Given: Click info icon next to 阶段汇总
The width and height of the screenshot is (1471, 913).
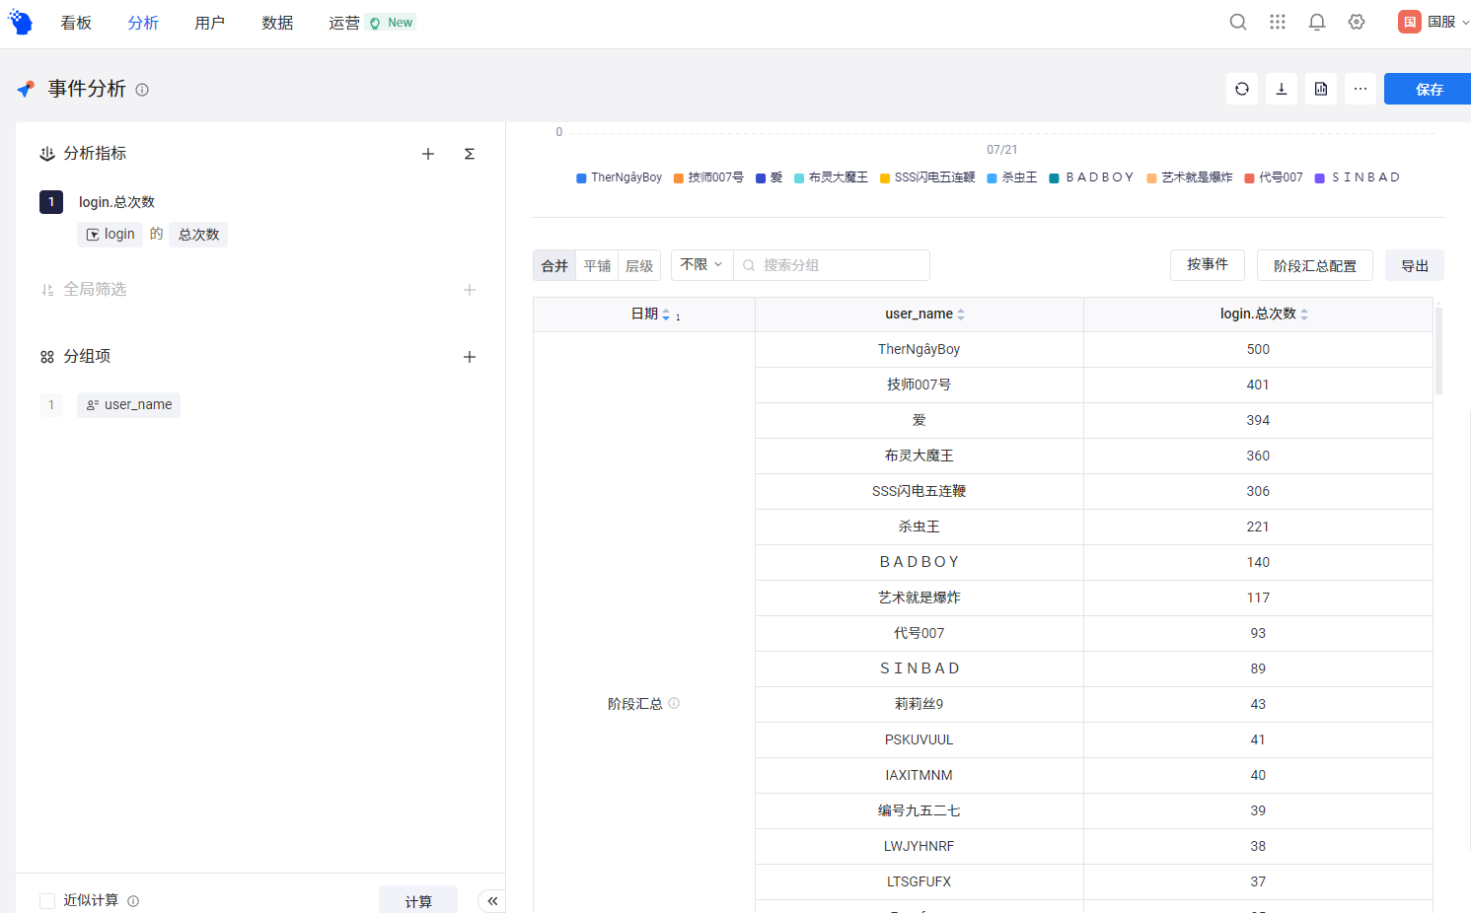Looking at the screenshot, I should [x=674, y=703].
